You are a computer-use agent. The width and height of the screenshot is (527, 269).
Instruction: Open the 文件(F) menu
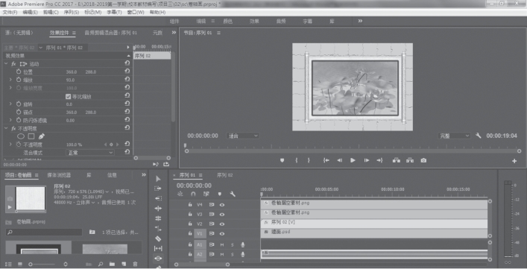(10, 12)
